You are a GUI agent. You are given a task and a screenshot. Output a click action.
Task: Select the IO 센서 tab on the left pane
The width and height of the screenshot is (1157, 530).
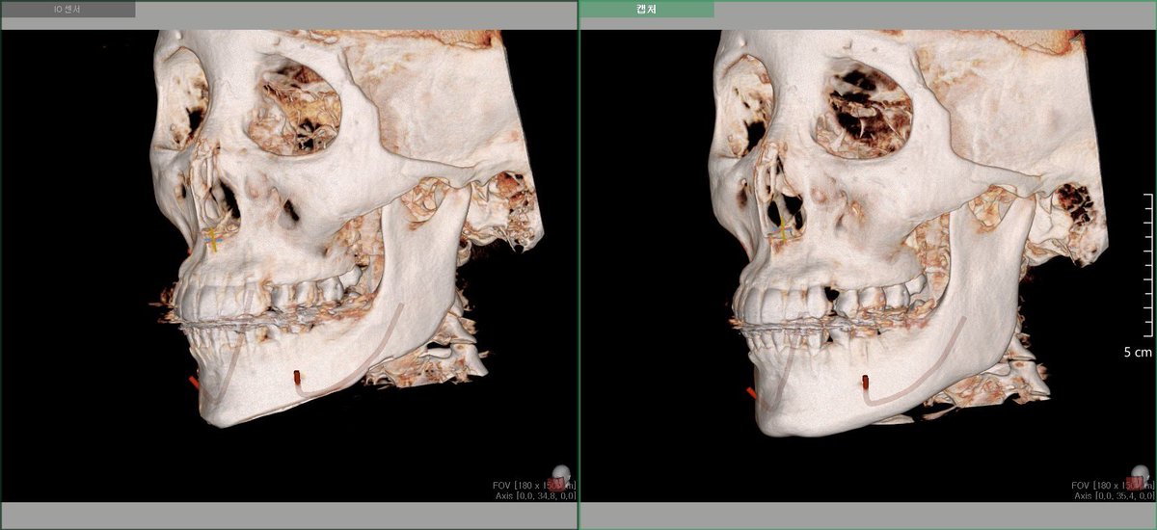(67, 10)
